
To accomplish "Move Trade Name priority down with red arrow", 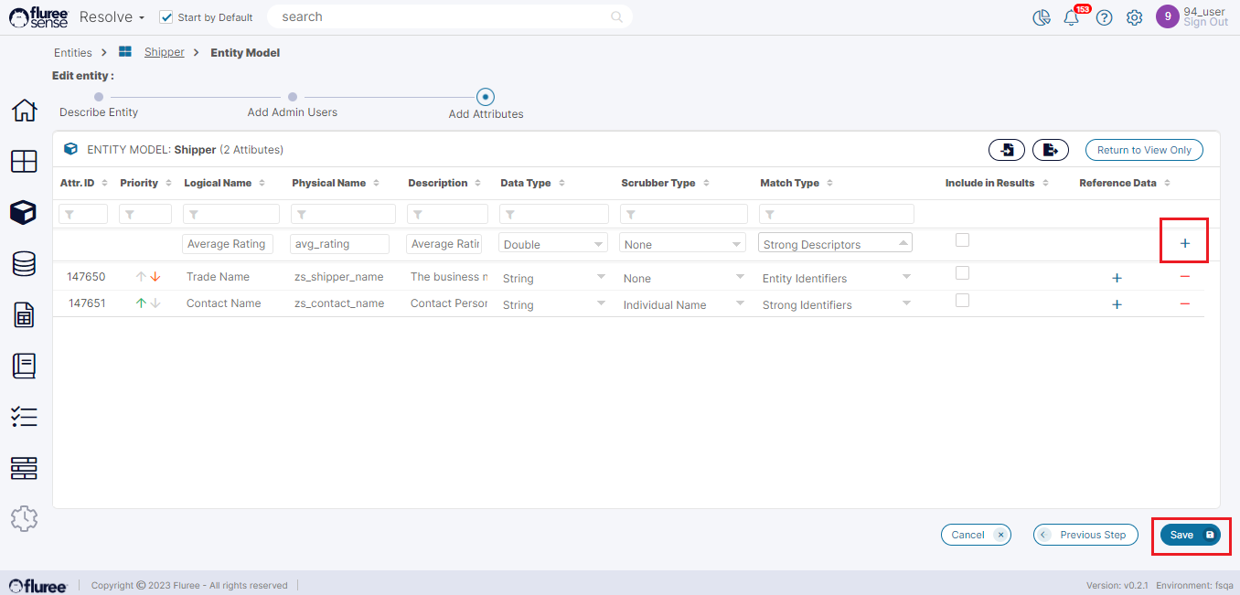I will pyautogui.click(x=155, y=277).
